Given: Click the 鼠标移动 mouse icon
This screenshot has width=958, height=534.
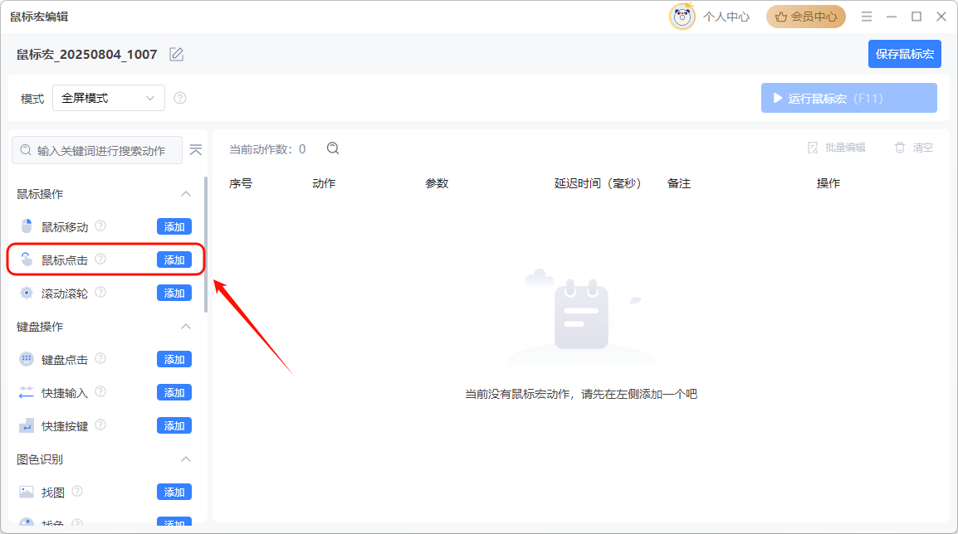Looking at the screenshot, I should (27, 226).
